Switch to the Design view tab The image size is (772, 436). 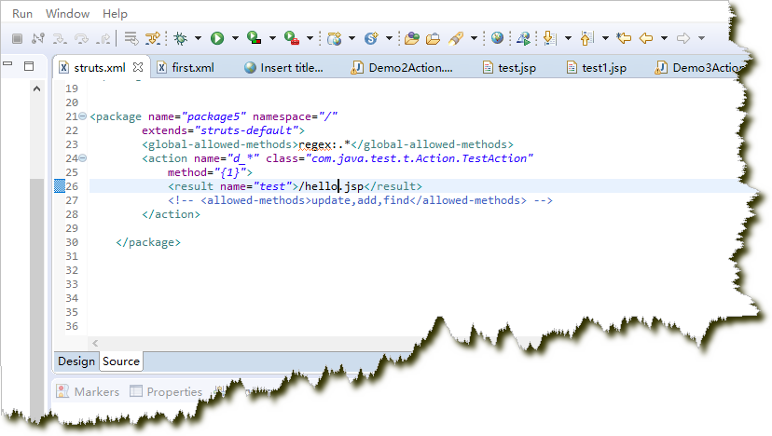pyautogui.click(x=76, y=361)
